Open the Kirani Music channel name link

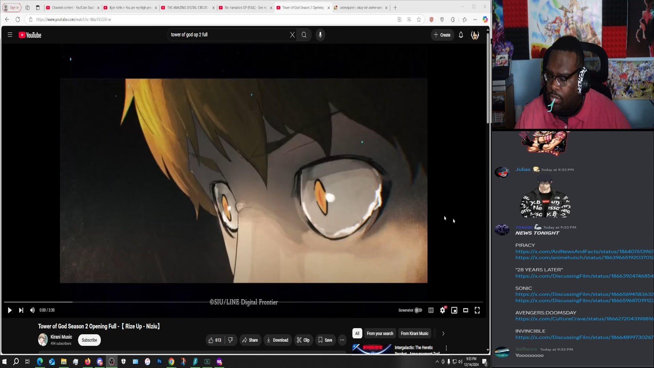[61, 337]
